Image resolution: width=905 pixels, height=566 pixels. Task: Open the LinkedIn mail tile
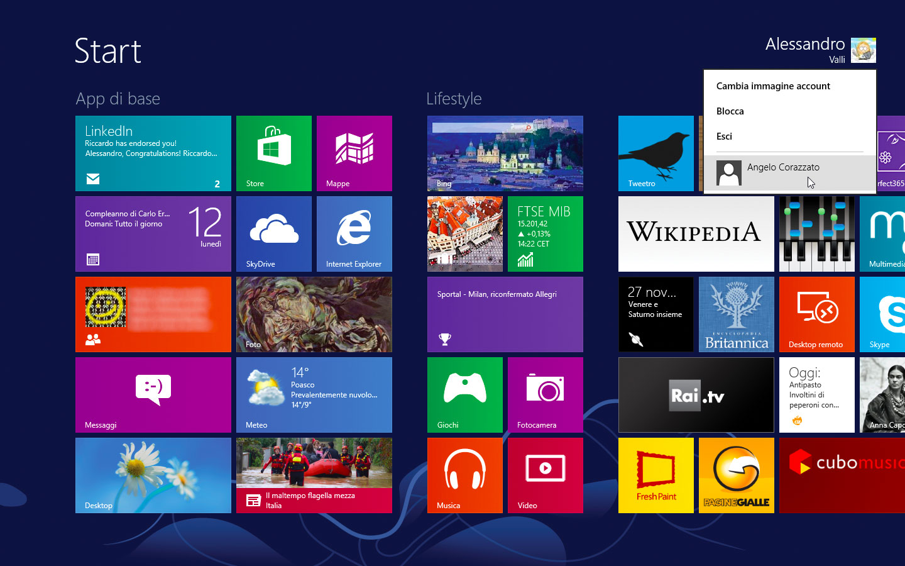point(153,153)
